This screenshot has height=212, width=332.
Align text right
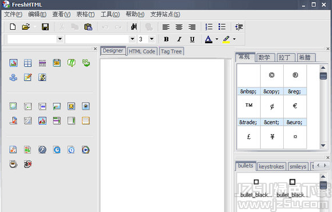pyautogui.click(x=192, y=27)
